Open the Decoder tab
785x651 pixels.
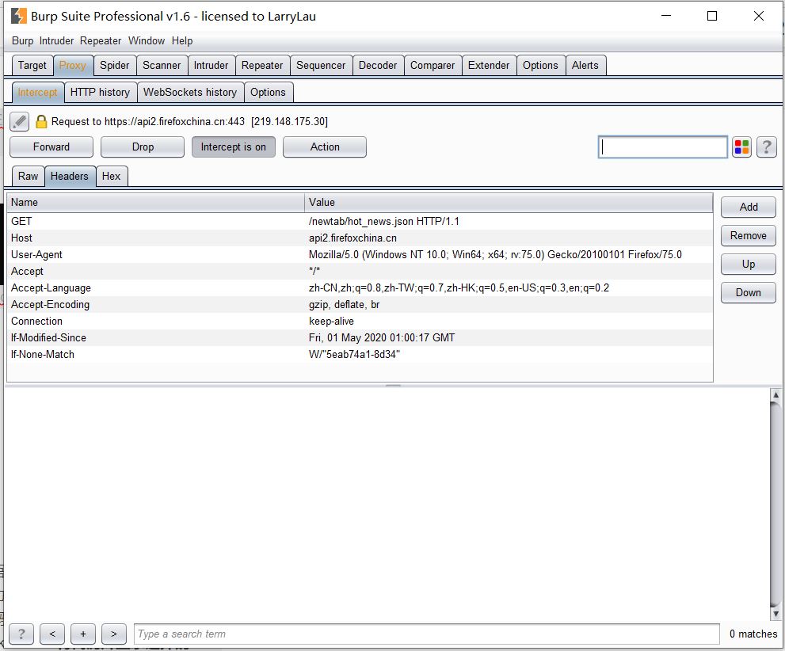pos(378,66)
